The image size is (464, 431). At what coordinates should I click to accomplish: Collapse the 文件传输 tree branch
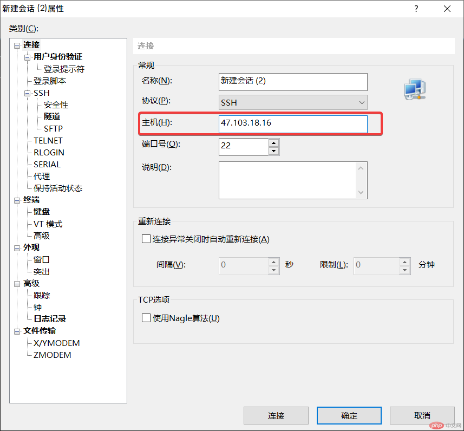(17, 331)
